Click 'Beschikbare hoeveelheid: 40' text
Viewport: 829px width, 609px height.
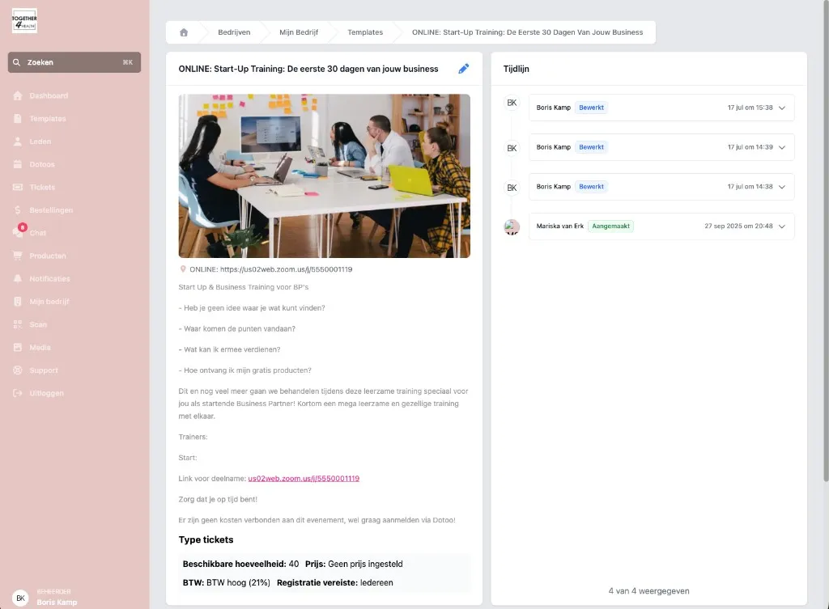coord(240,564)
